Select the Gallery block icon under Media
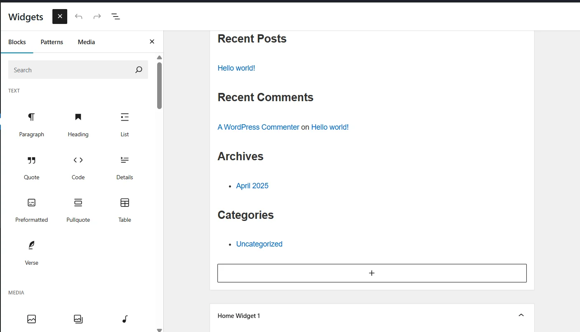This screenshot has height=332, width=580. tap(78, 319)
